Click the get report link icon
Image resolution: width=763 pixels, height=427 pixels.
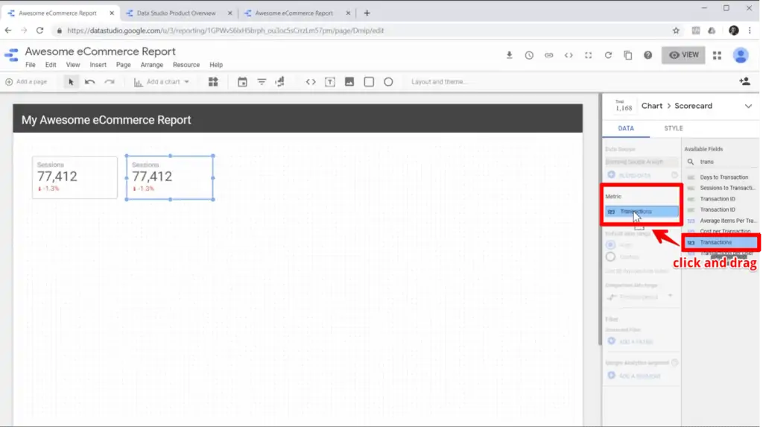[x=549, y=55]
